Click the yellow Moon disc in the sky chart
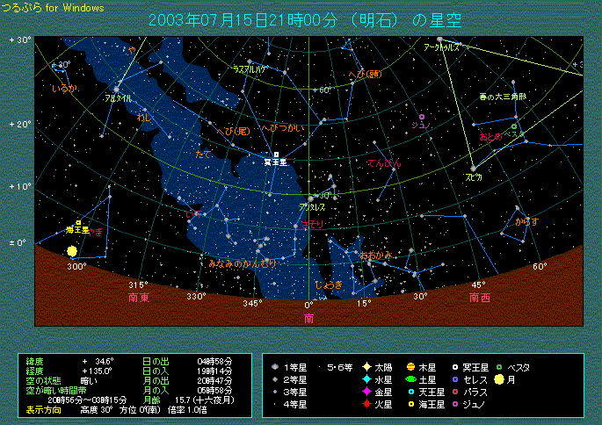 click(x=72, y=252)
